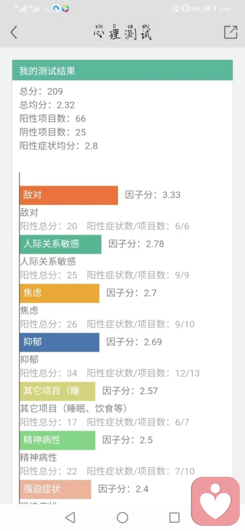Select the blue 抑郁 bar
Image resolution: width=245 pixels, height=531 pixels.
pyautogui.click(x=60, y=342)
